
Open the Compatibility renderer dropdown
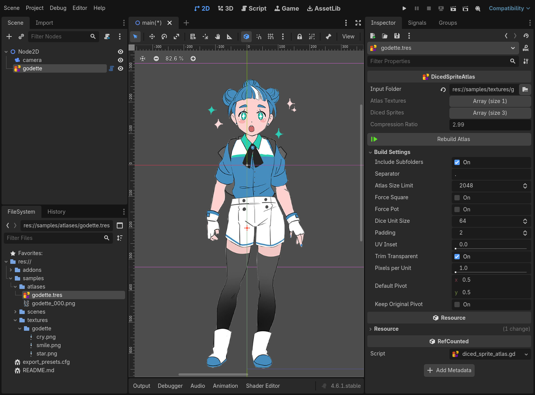click(x=509, y=8)
